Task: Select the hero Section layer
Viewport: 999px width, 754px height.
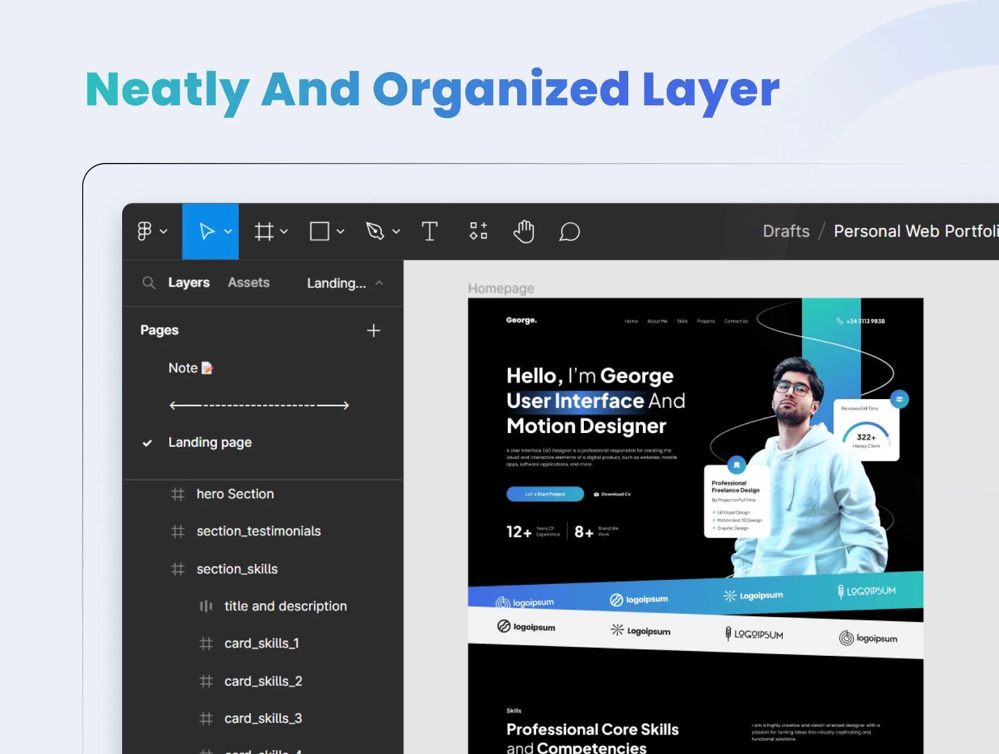Action: click(235, 494)
